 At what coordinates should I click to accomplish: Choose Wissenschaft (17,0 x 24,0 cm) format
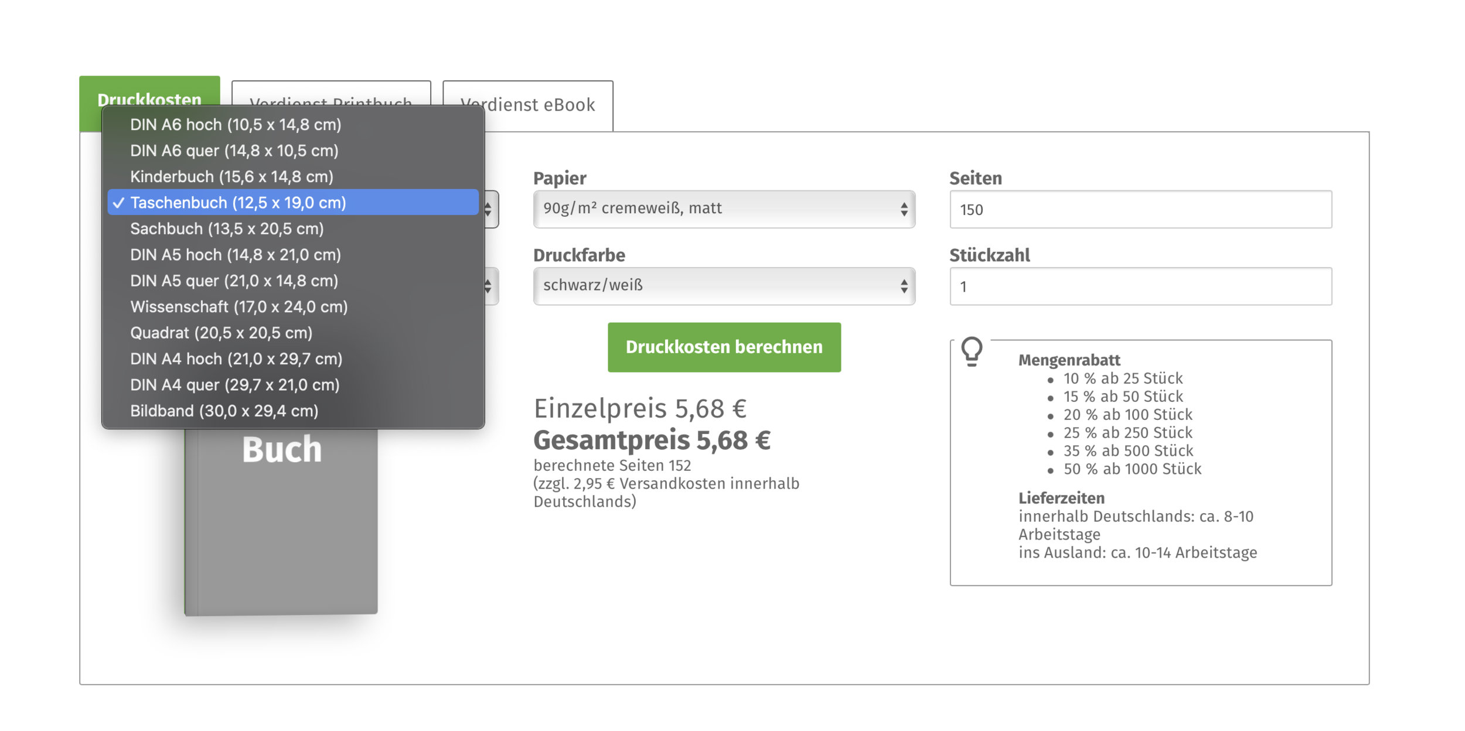point(293,307)
